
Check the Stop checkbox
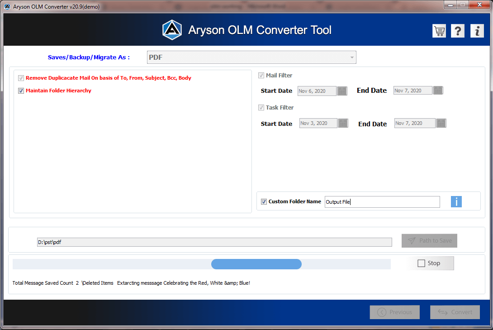point(421,263)
